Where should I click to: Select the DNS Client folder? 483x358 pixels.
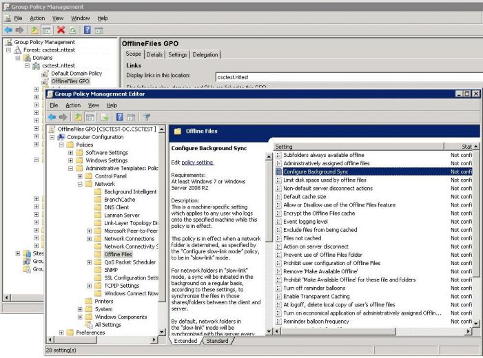click(116, 207)
